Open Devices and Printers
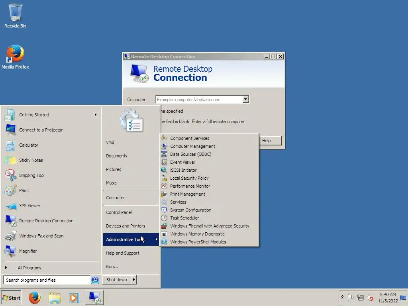Image resolution: width=408 pixels, height=306 pixels. pos(126,226)
